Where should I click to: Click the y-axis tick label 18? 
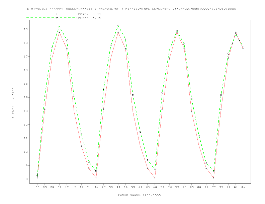(26, 43)
